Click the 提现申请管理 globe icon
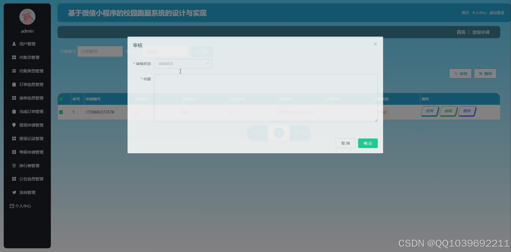The width and height of the screenshot is (511, 252). pos(14,125)
